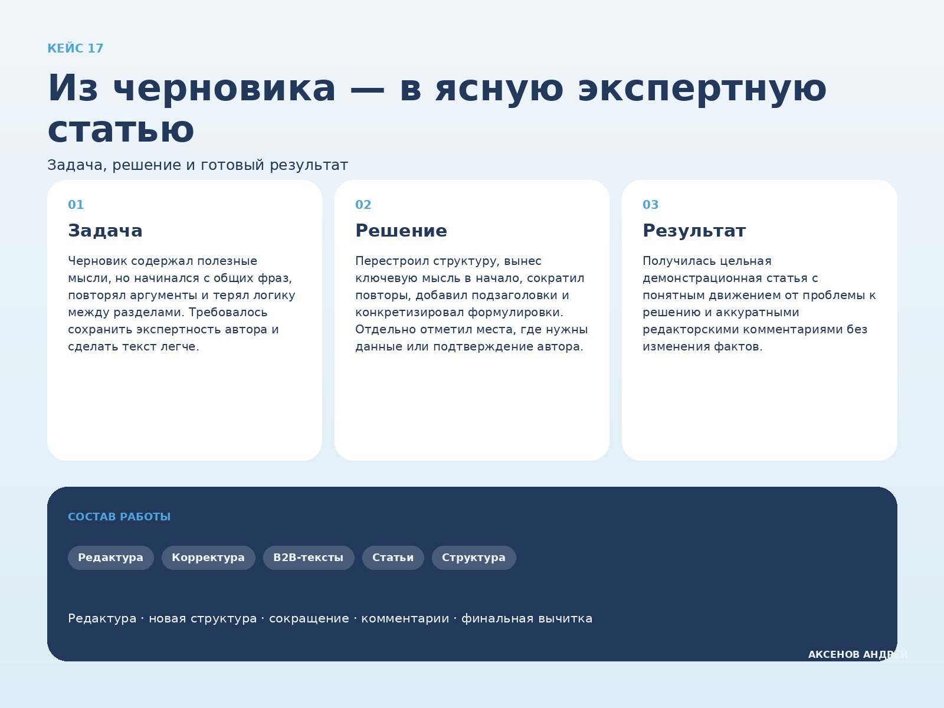Click the КЕЙС 17 label
The width and height of the screenshot is (944, 708).
tap(76, 48)
